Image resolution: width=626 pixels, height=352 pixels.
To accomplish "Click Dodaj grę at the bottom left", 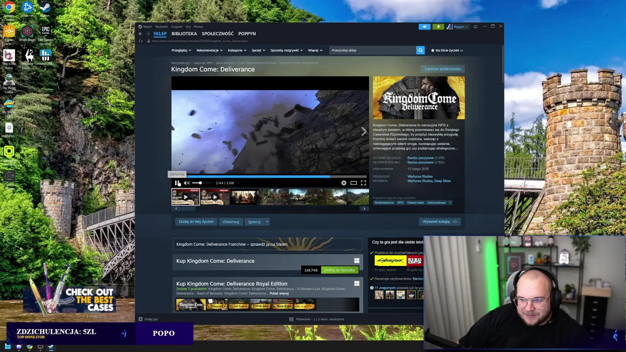I will tap(148, 319).
